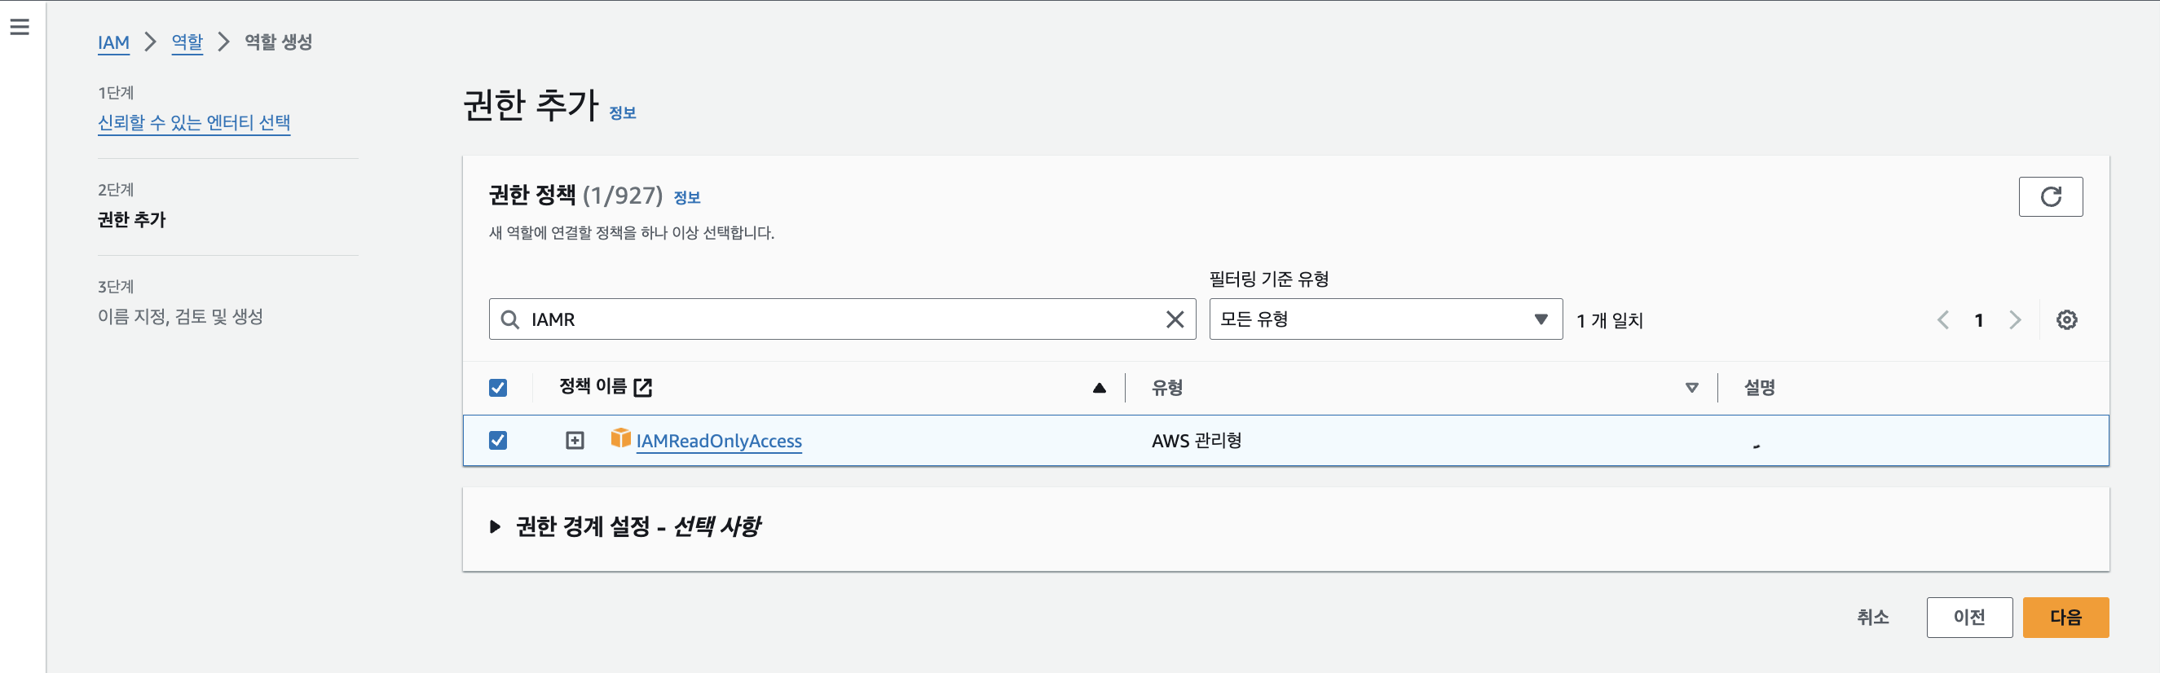This screenshot has height=673, width=2160.
Task: Click the 유형 column header
Action: coord(1166,387)
